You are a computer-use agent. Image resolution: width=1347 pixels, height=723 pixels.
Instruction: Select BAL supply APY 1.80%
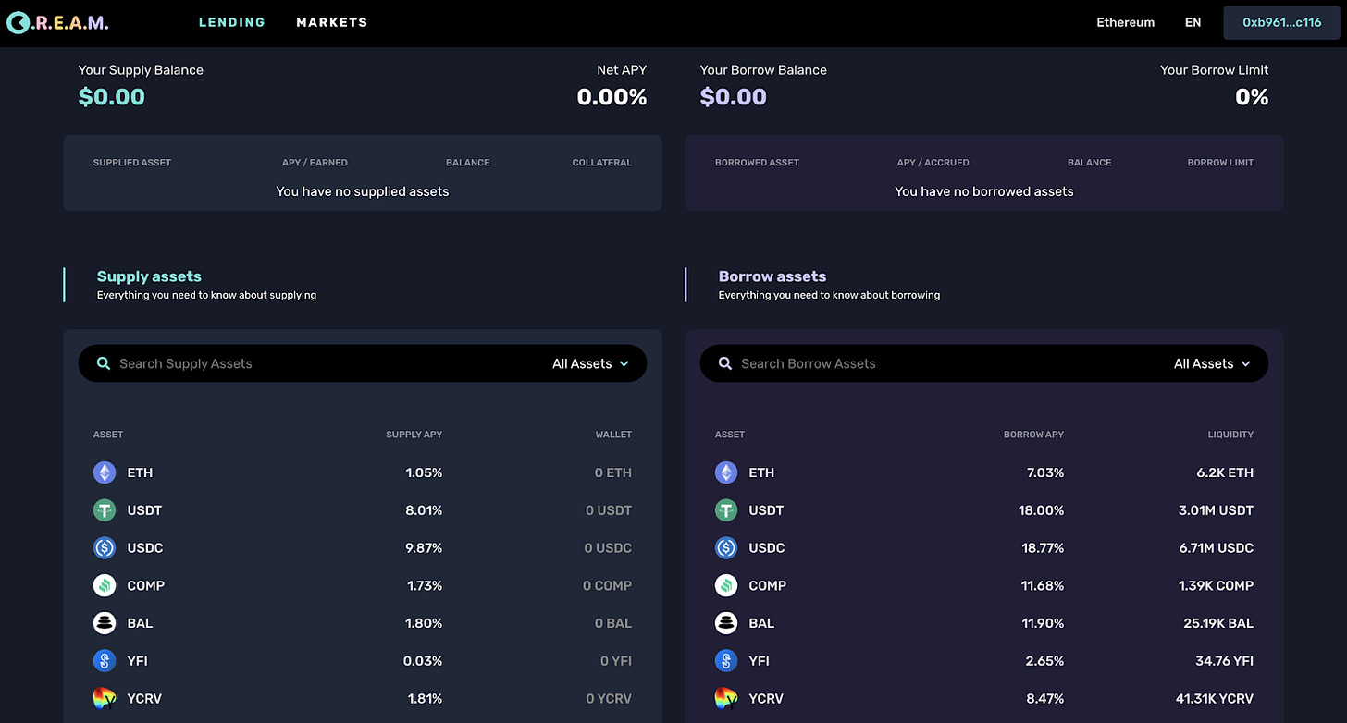coord(424,623)
